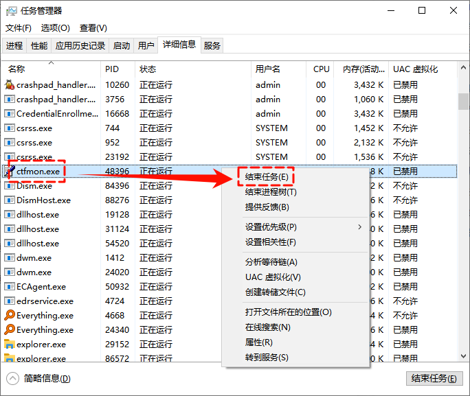Choose 分析等待链(A) in the context menu
The height and width of the screenshot is (396, 470).
(271, 262)
